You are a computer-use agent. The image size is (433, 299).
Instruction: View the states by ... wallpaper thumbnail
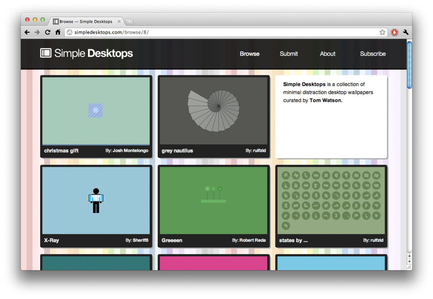(x=331, y=200)
